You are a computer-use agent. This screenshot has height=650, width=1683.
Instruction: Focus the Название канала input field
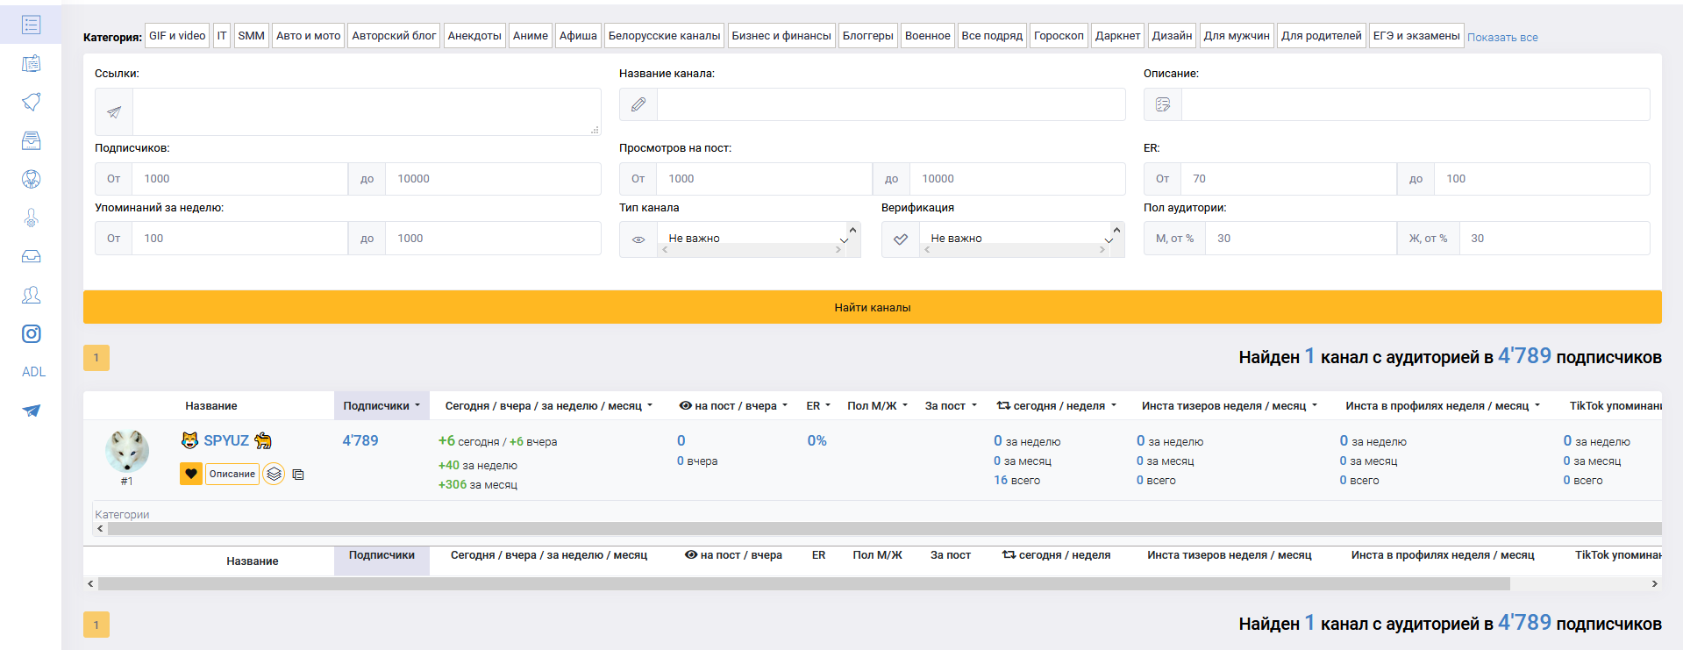(891, 104)
